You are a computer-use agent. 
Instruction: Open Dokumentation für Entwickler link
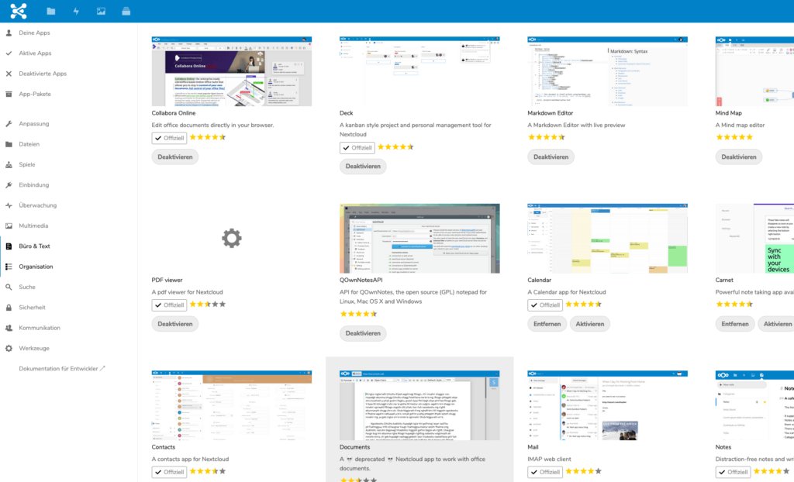[62, 369]
